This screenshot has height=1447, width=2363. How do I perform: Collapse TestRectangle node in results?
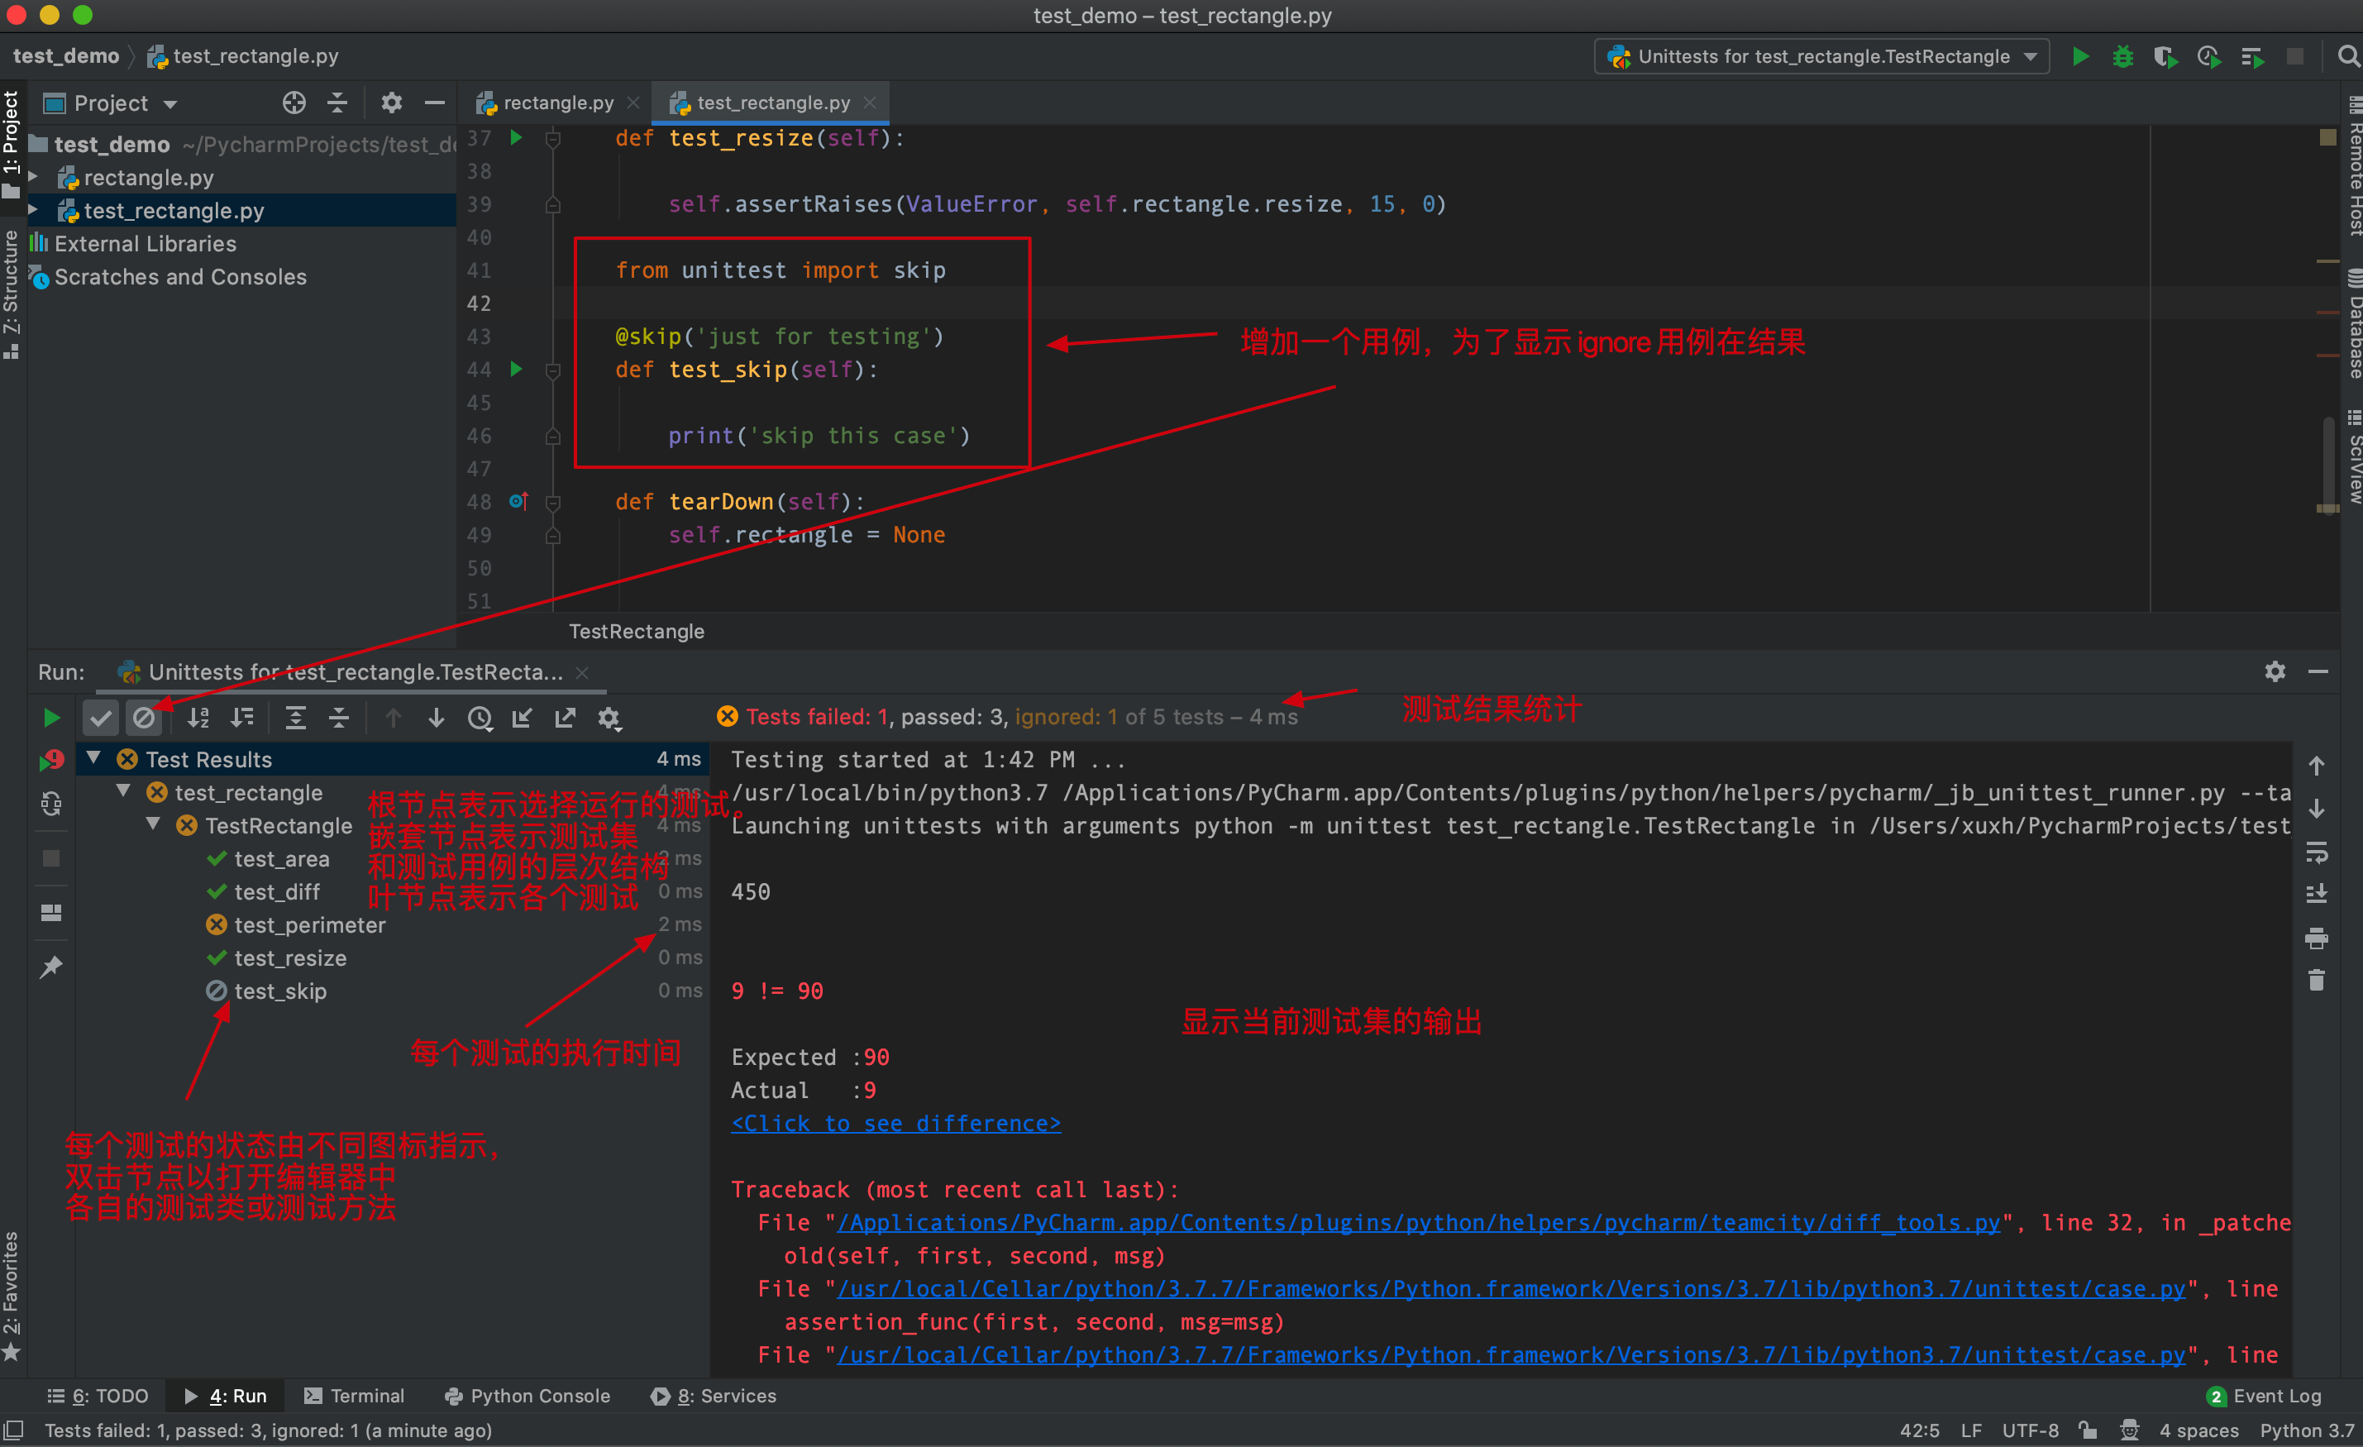pos(154,824)
